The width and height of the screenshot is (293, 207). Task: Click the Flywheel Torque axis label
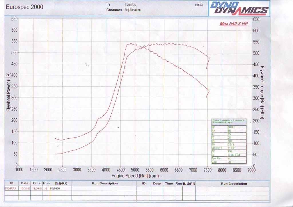click(x=262, y=91)
